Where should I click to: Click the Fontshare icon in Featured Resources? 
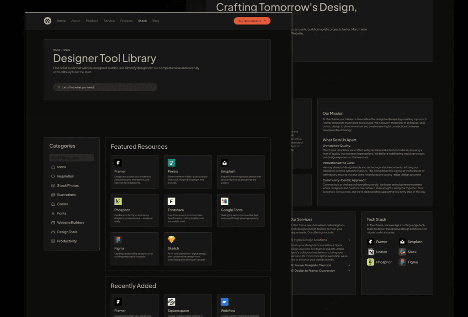coord(171,202)
